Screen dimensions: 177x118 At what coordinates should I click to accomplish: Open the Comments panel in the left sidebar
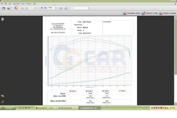pyautogui.click(x=3, y=96)
